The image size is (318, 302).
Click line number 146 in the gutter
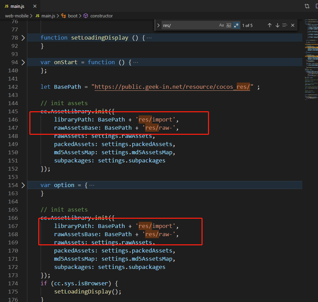[x=13, y=120]
